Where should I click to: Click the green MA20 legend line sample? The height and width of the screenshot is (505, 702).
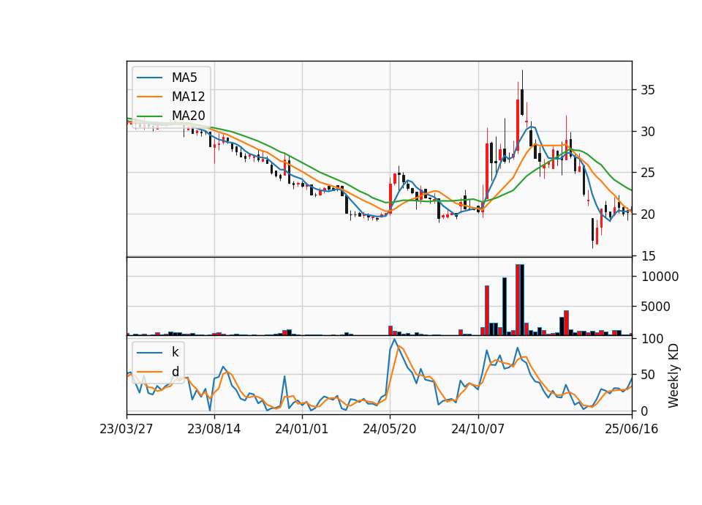(x=149, y=116)
